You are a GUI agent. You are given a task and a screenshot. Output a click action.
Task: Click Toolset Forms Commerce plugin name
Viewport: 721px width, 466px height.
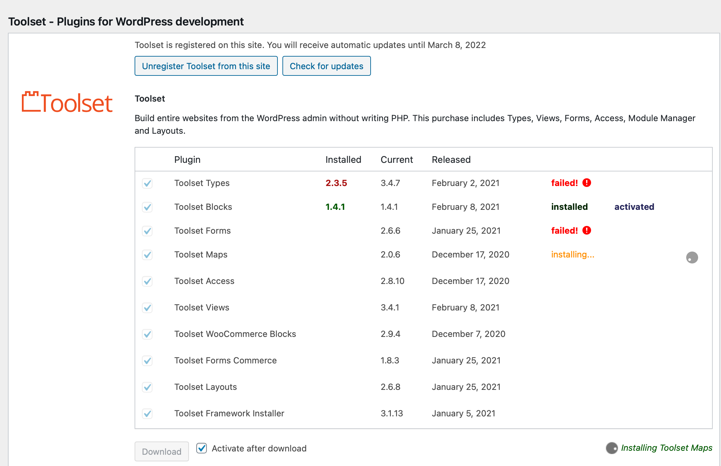tap(225, 360)
